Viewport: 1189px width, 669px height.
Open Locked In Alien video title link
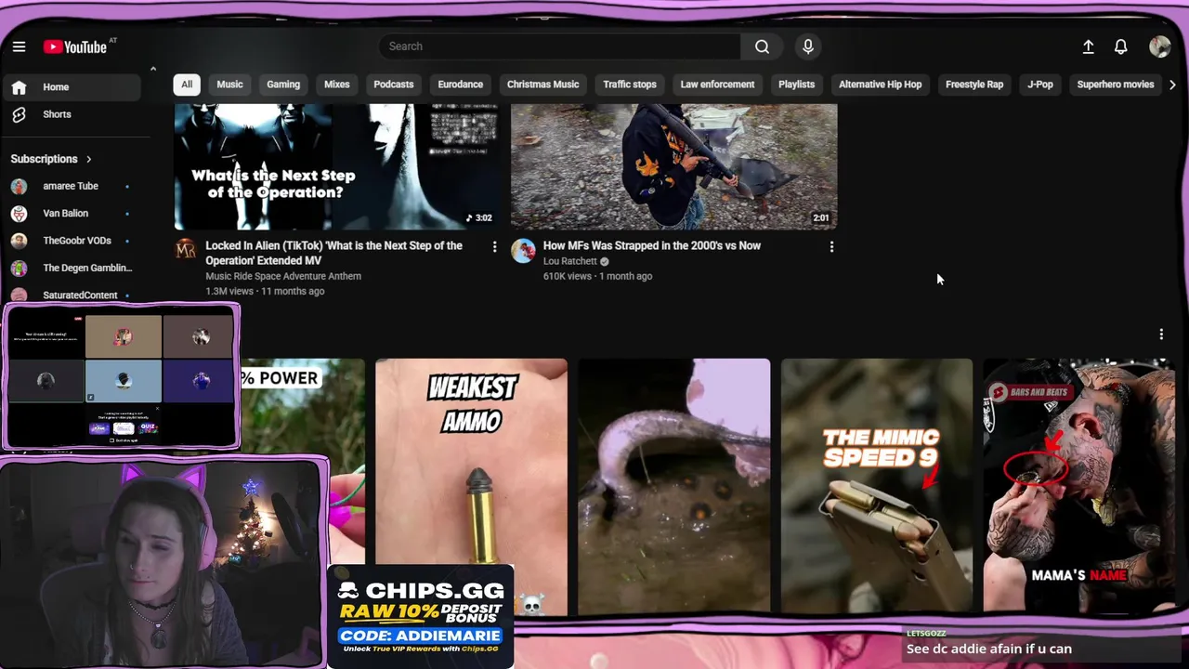click(x=333, y=253)
